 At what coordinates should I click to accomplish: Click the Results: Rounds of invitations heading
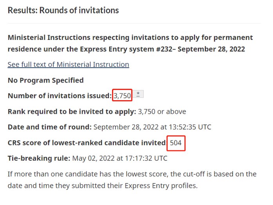point(63,10)
